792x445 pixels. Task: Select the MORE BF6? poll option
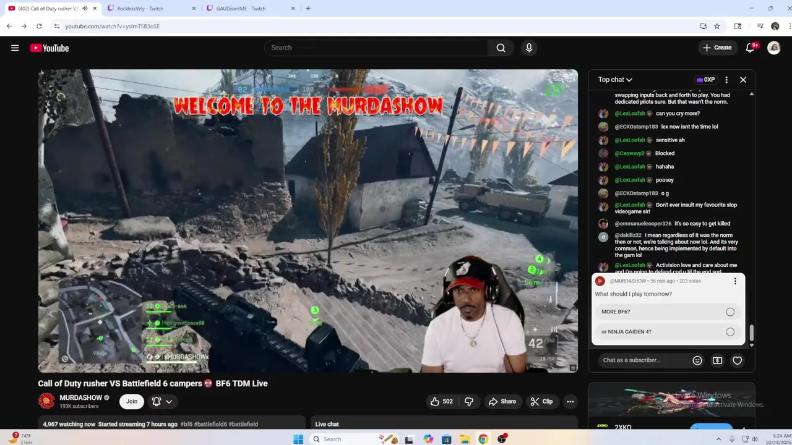(x=668, y=312)
